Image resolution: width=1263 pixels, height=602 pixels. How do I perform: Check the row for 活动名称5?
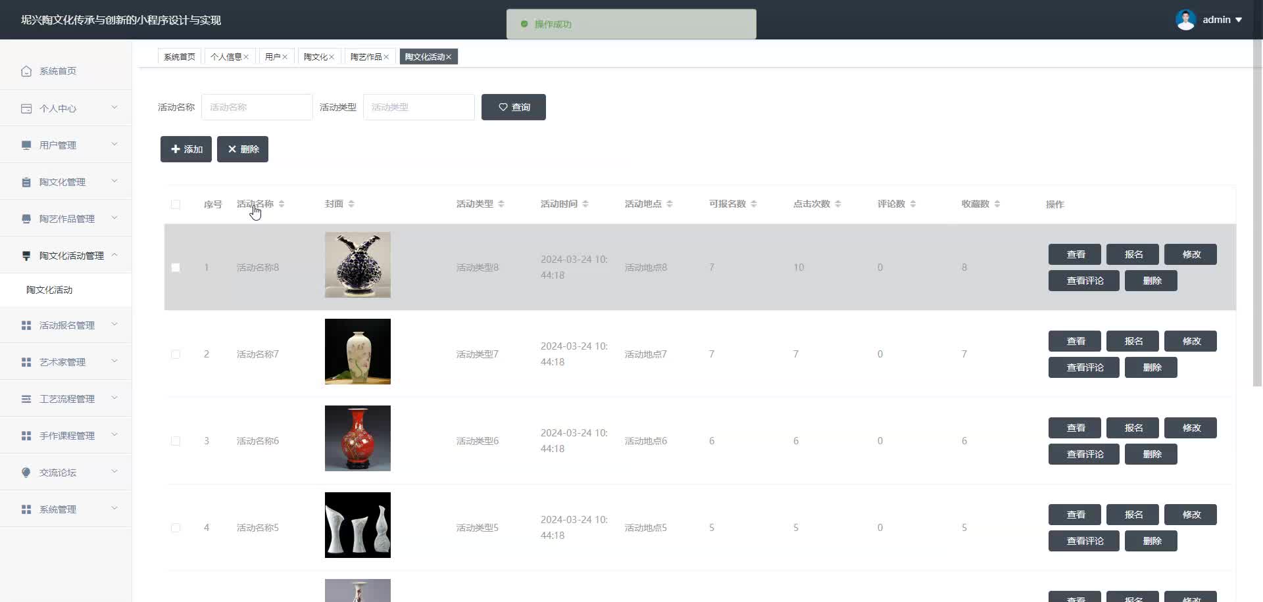(x=176, y=528)
